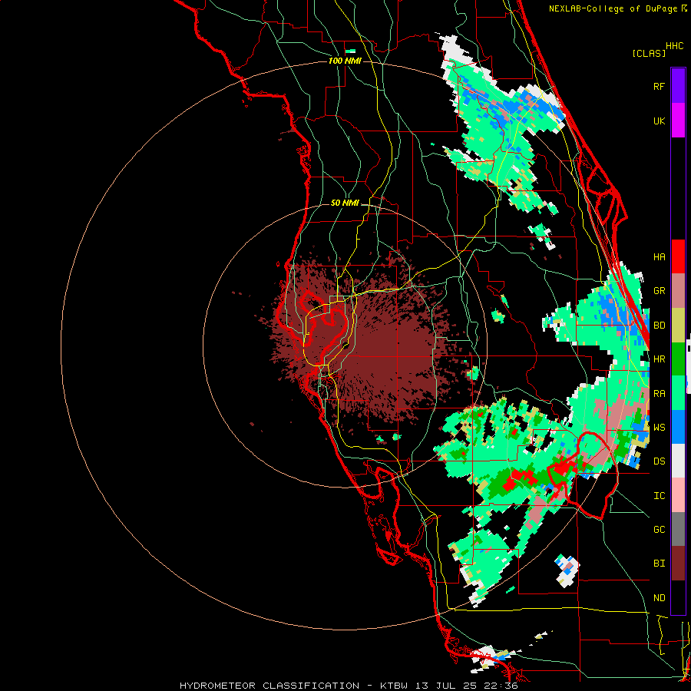Click the WS blue legend swatch

(x=678, y=427)
